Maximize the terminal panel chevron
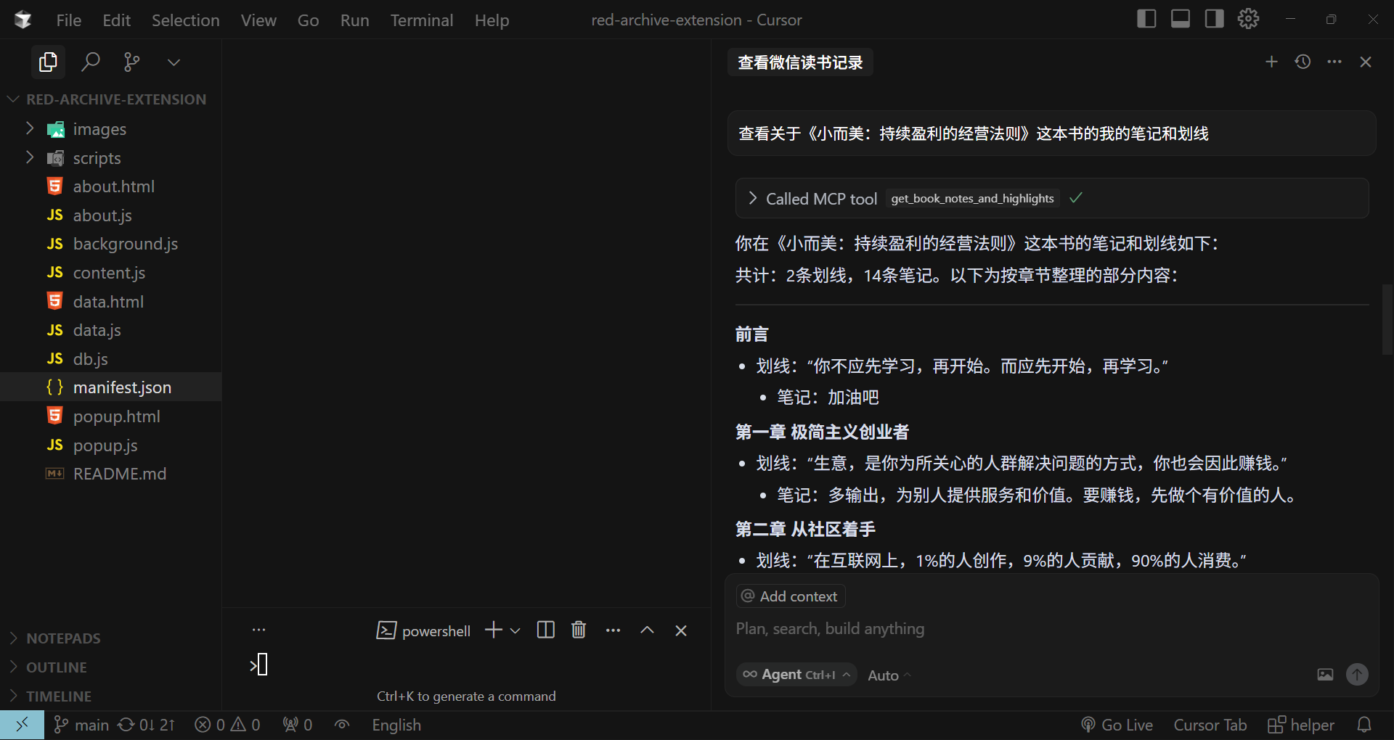1394x740 pixels. click(647, 630)
